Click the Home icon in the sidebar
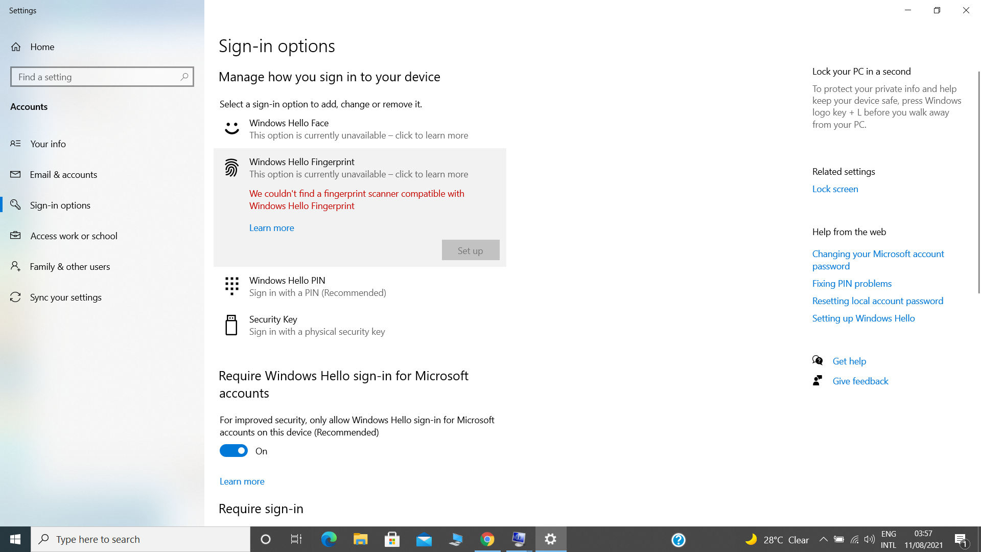The image size is (981, 552). point(16,47)
